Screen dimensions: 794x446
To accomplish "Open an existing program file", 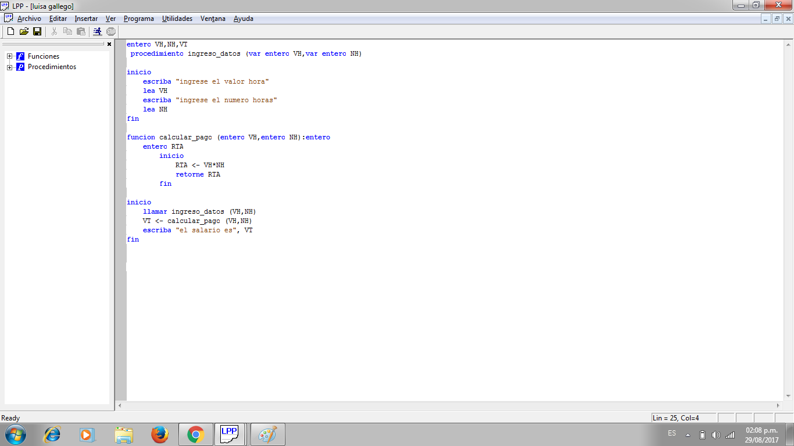I will tap(23, 32).
